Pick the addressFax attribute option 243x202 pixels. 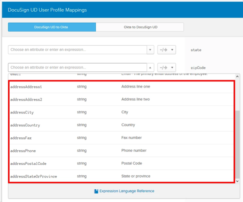(x=21, y=138)
